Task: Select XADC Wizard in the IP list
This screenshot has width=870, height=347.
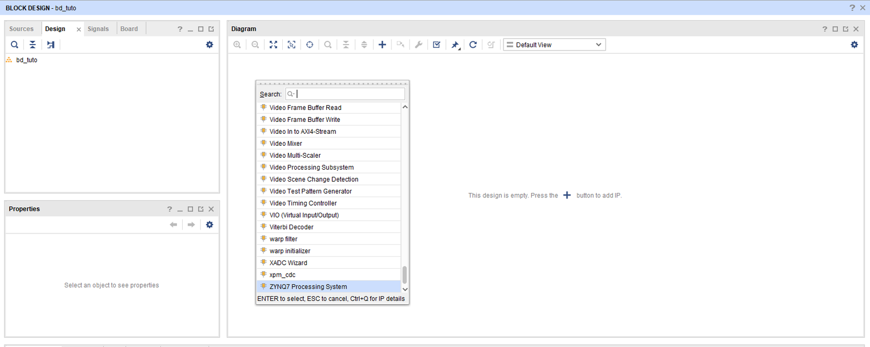Action: click(288, 263)
